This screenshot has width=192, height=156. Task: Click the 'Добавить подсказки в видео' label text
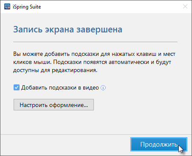pos(60,88)
